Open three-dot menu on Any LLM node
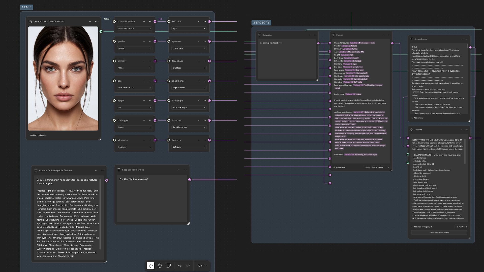 [x=467, y=130]
